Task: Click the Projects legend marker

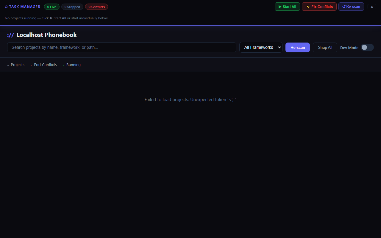Action: click(8, 65)
